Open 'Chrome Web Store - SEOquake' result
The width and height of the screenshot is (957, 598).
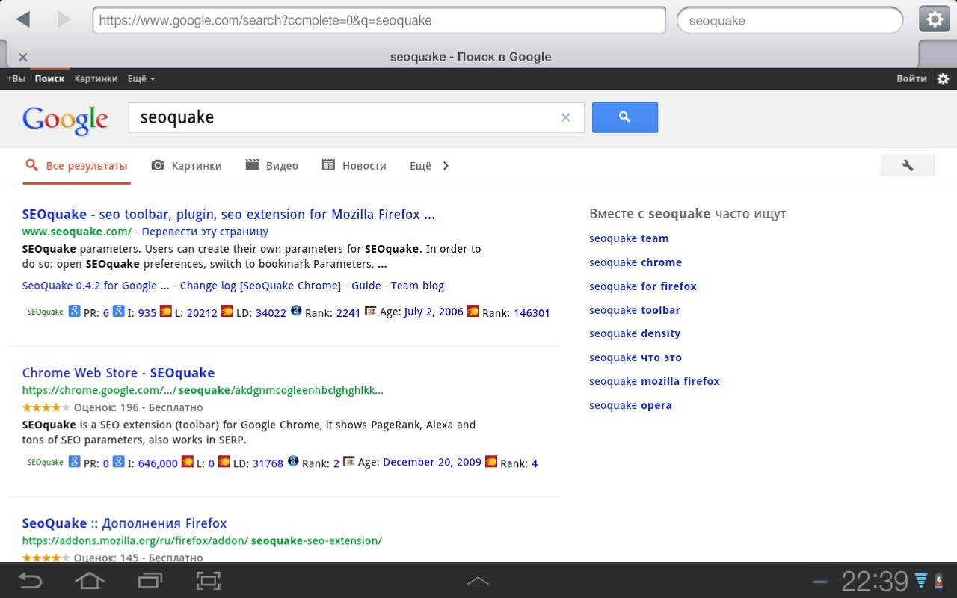click(118, 373)
